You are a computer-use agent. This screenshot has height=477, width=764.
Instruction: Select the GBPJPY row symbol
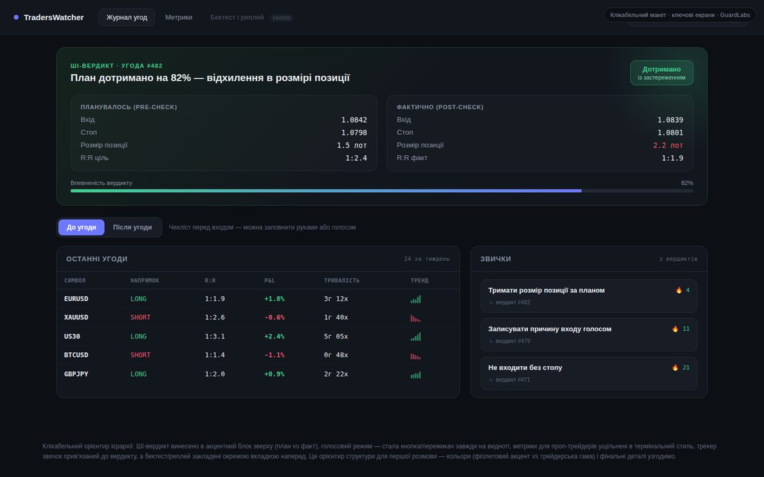pyautogui.click(x=76, y=374)
